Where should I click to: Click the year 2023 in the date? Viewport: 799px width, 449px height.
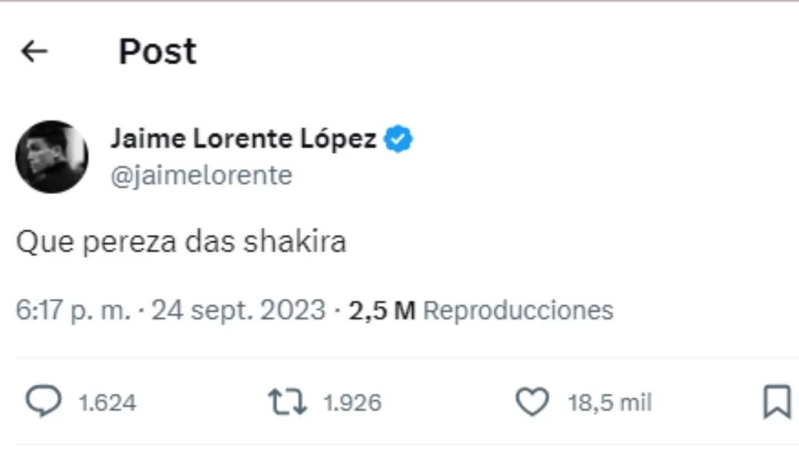point(293,310)
